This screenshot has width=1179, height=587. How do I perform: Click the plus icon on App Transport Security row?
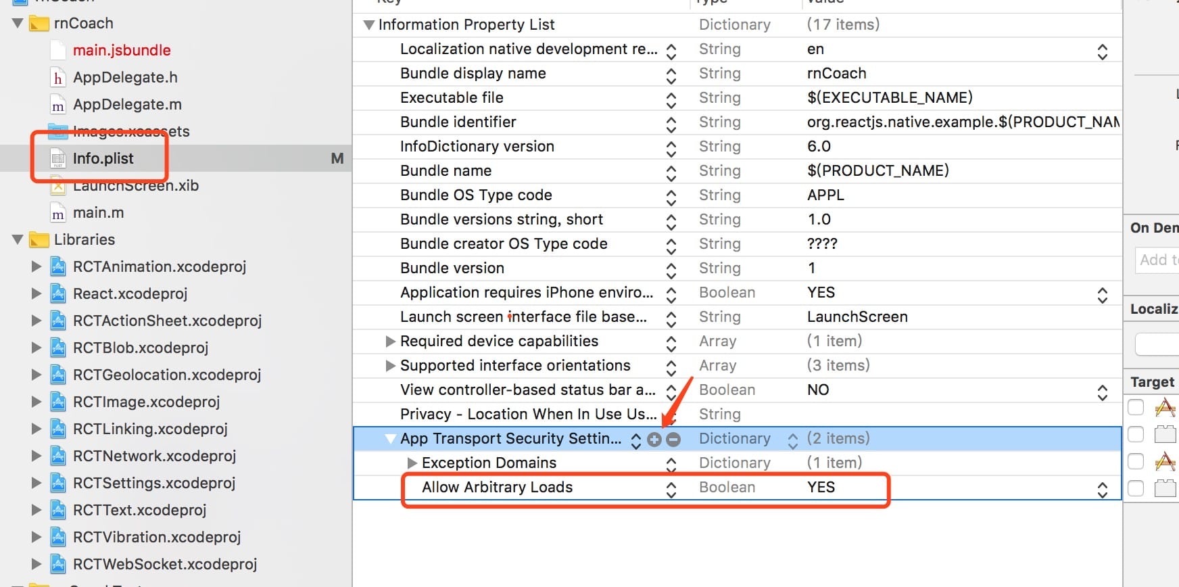(x=654, y=440)
